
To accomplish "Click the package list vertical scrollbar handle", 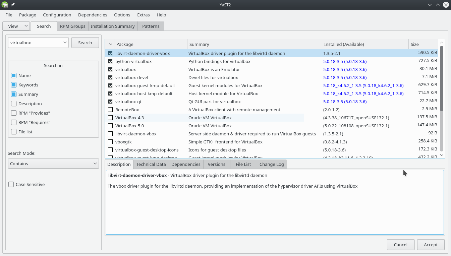I will pyautogui.click(x=442, y=78).
